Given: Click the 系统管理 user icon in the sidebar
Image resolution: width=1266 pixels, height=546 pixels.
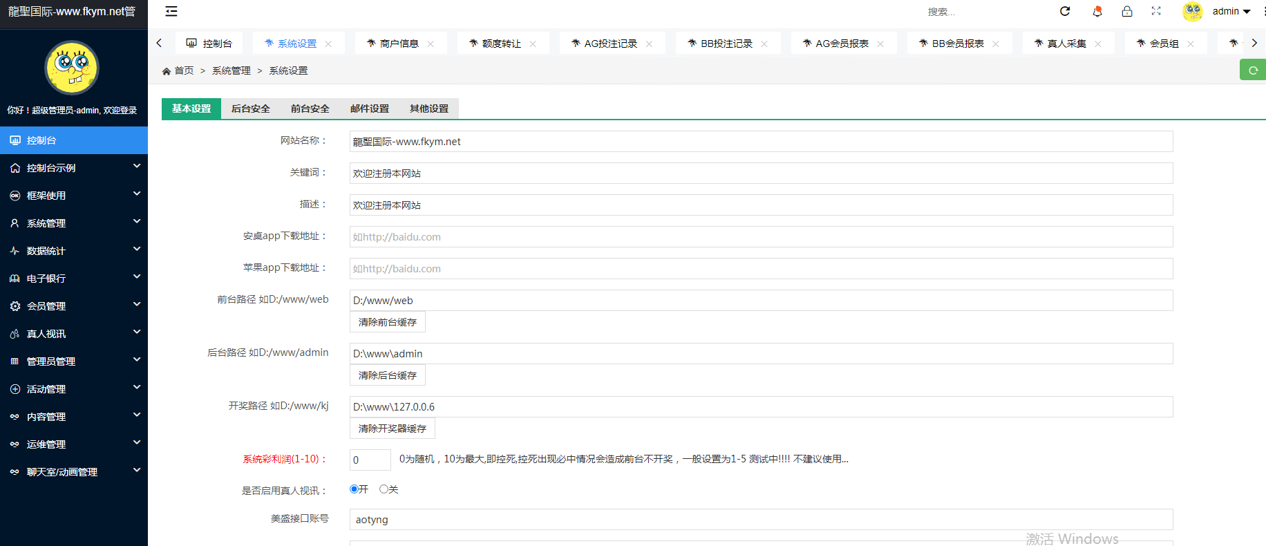Looking at the screenshot, I should click(x=15, y=223).
